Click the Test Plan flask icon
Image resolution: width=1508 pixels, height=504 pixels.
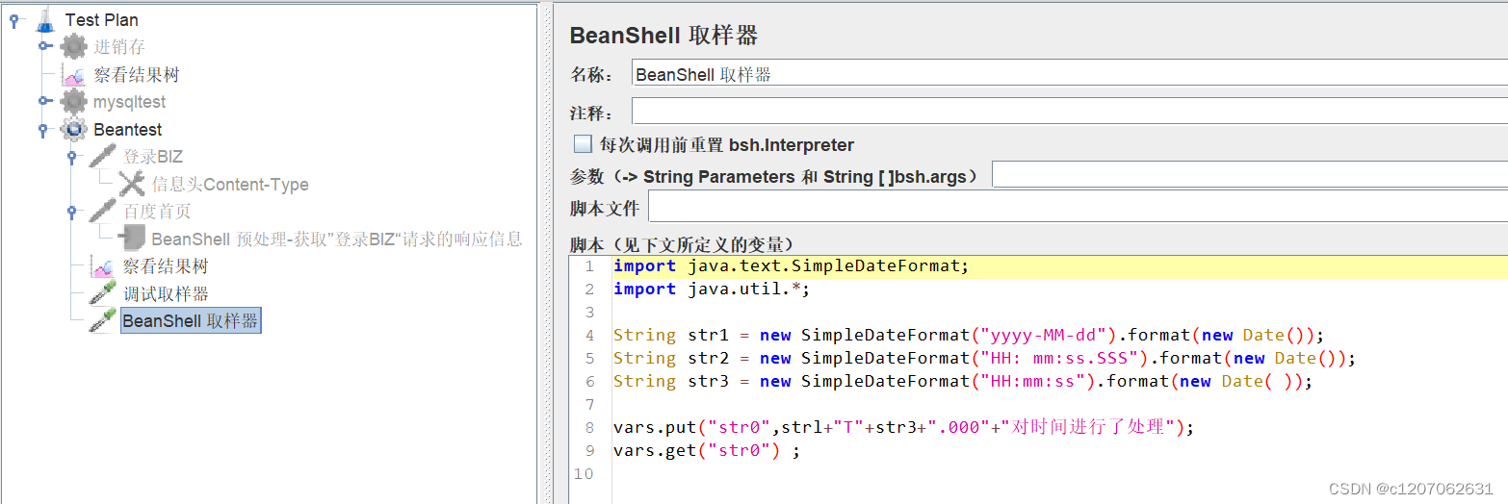tap(44, 19)
